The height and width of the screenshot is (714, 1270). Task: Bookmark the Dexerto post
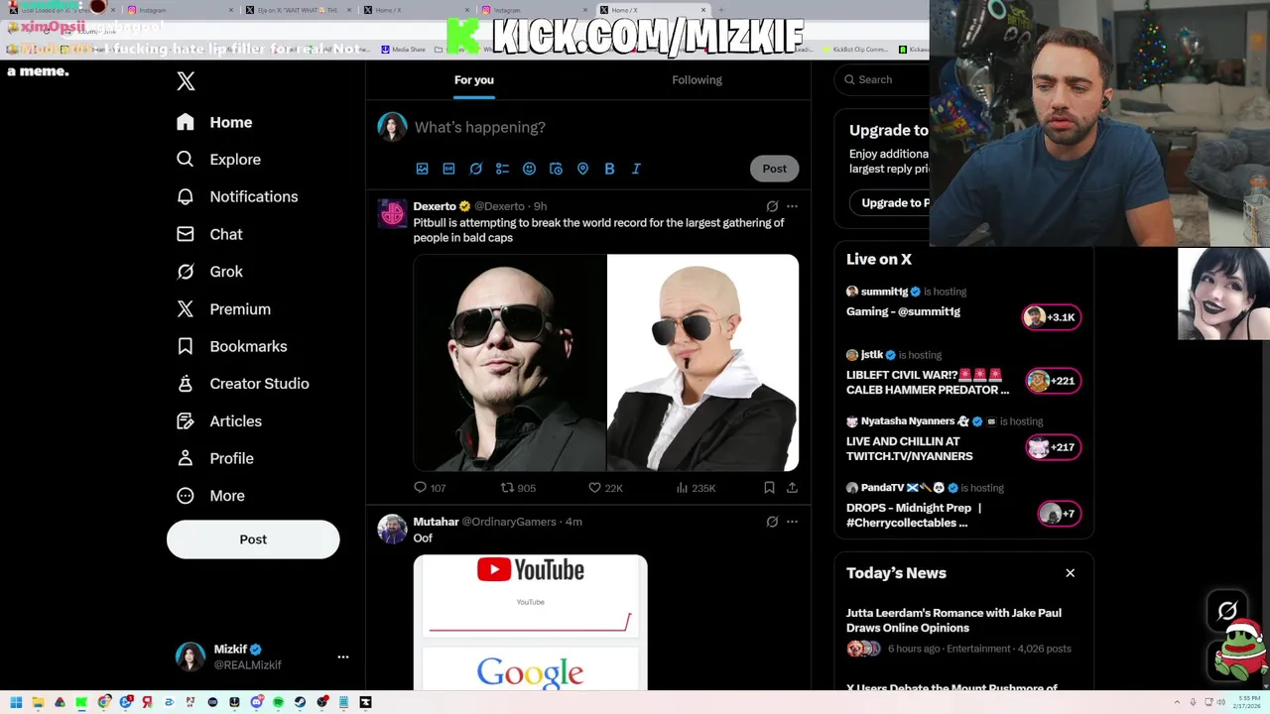[x=769, y=488]
